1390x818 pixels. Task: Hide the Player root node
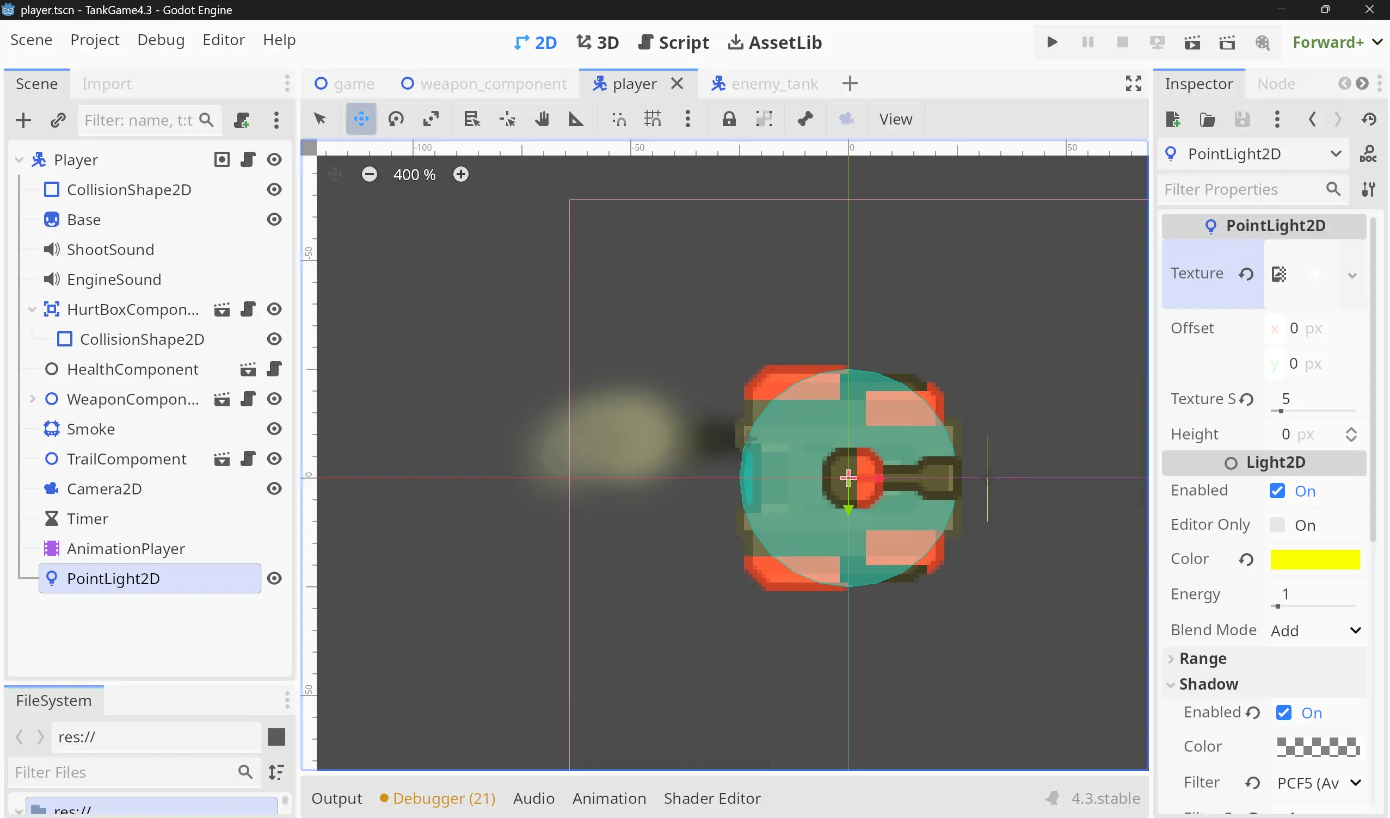[274, 160]
